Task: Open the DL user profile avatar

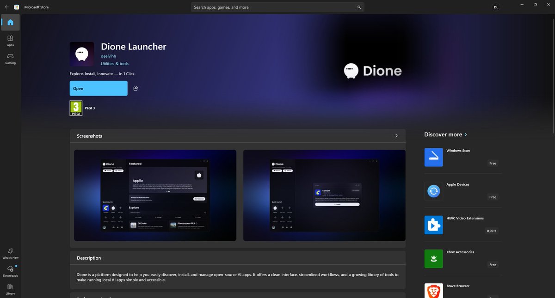Action: (496, 7)
